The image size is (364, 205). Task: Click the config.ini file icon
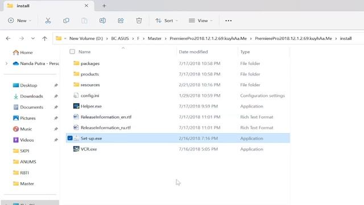tap(76, 96)
